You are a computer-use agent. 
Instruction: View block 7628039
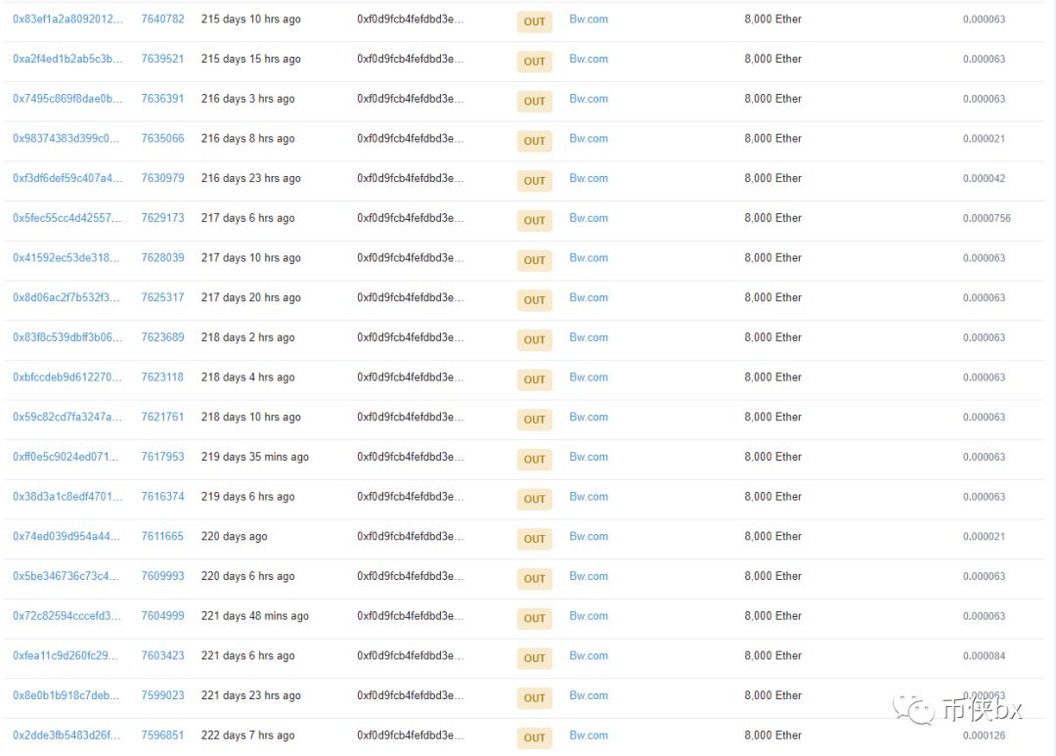pyautogui.click(x=162, y=257)
